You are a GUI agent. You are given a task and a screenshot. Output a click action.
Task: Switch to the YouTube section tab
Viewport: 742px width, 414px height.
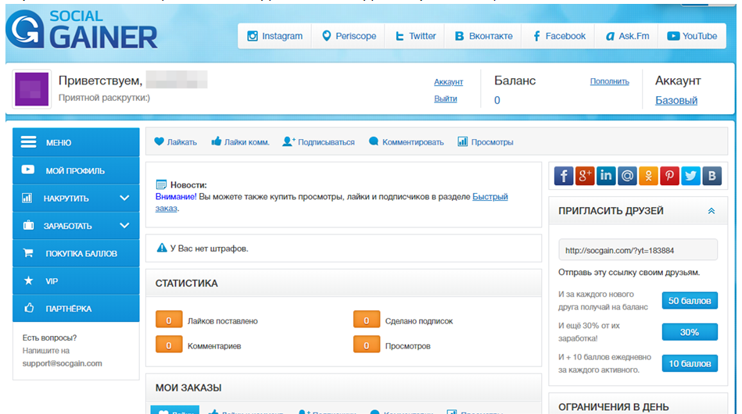click(692, 36)
